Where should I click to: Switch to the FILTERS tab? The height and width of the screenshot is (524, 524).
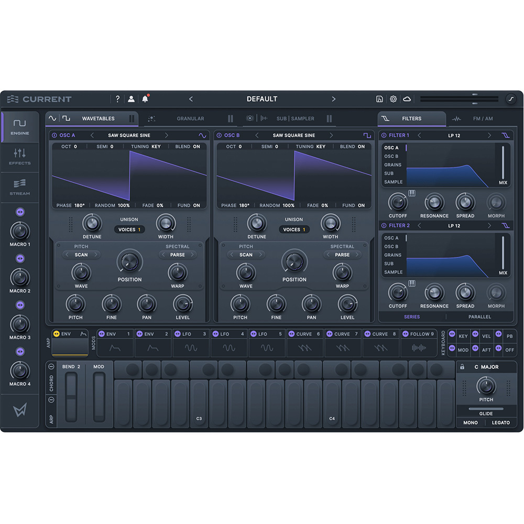(x=411, y=118)
